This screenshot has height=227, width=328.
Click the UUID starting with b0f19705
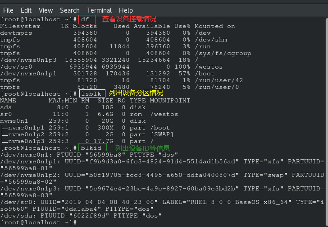click(162, 175)
